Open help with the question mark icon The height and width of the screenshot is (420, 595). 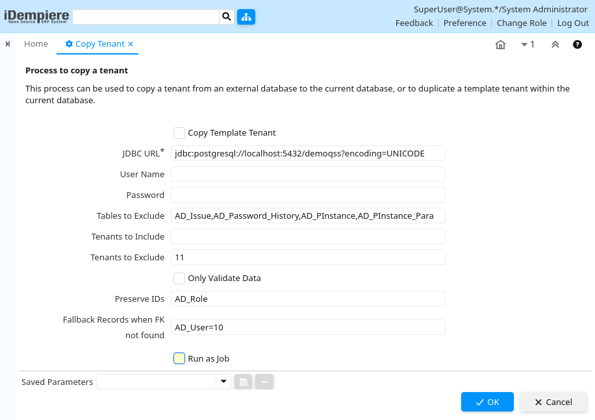(x=577, y=45)
